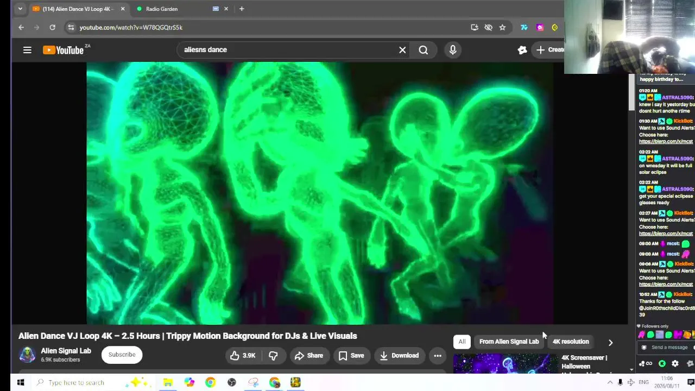This screenshot has width=695, height=391.
Task: Open the taskbar clock and date
Action: (x=667, y=382)
